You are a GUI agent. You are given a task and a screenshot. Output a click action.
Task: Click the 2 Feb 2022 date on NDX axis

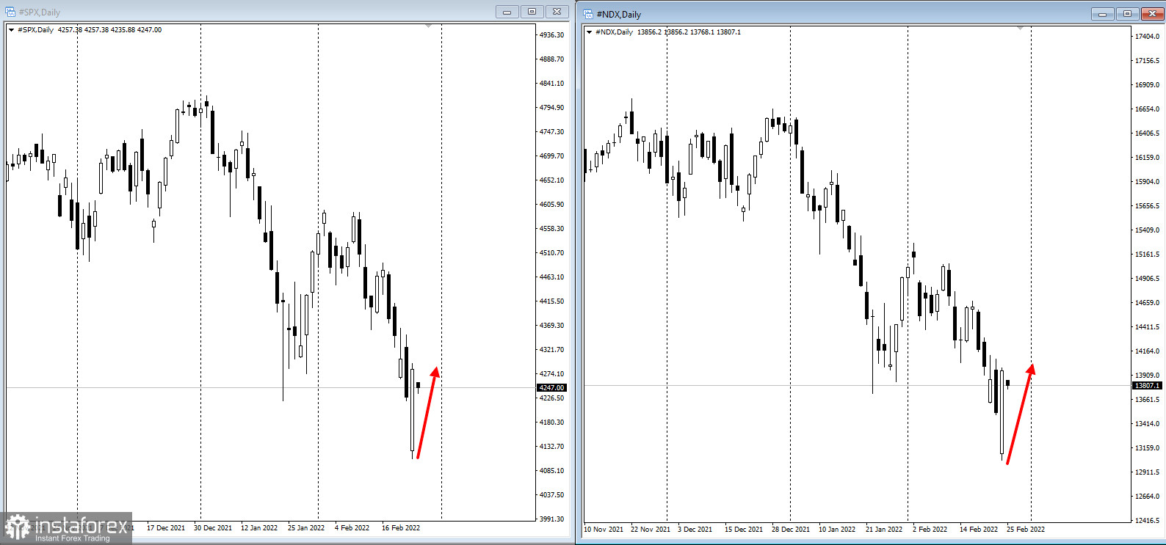point(930,530)
